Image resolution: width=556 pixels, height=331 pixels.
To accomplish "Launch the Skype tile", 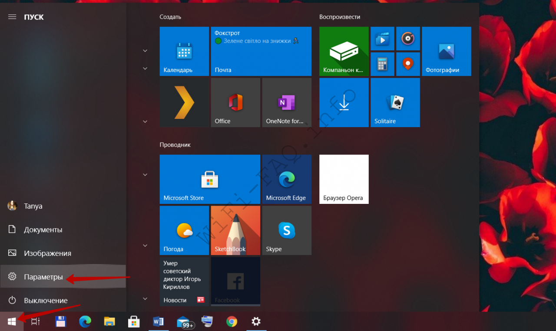I will 286,230.
